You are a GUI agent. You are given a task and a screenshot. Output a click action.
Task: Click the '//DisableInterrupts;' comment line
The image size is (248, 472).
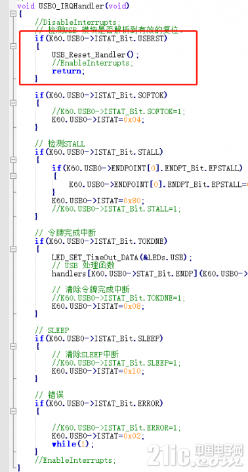[77, 22]
